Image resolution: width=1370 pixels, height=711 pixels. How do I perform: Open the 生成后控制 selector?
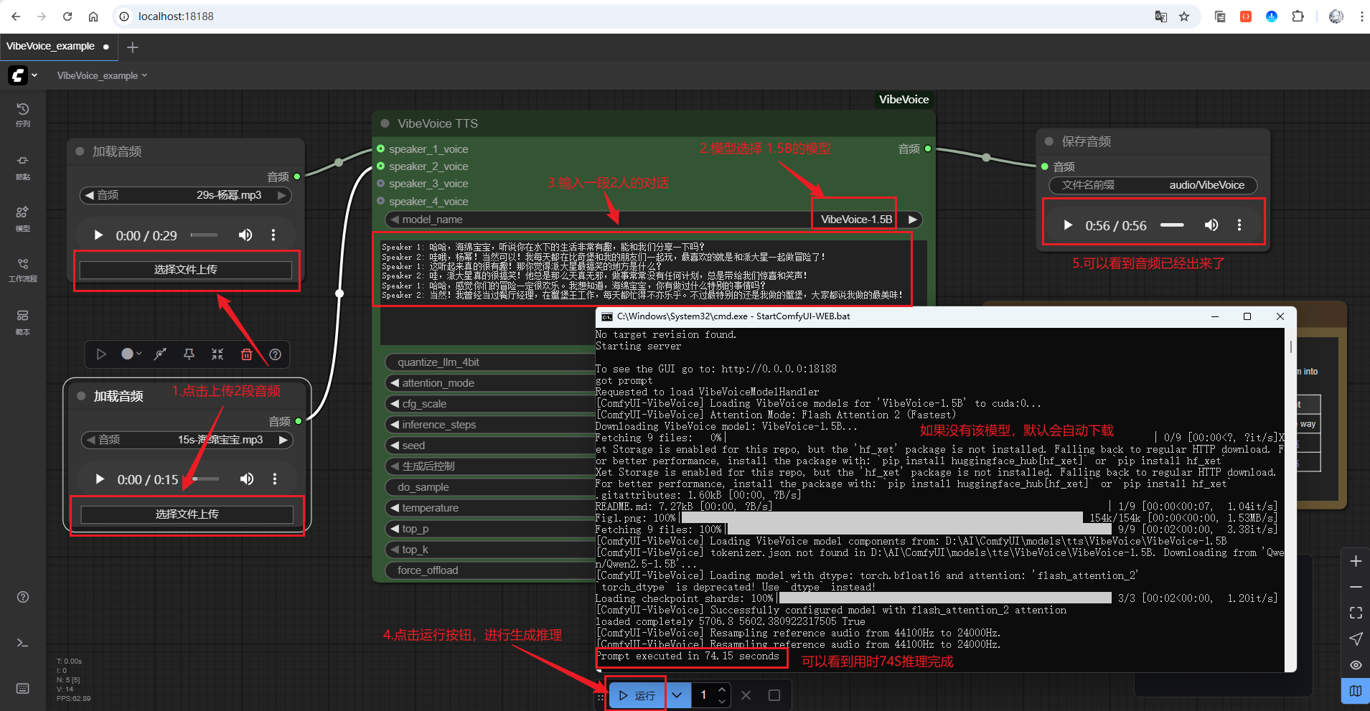pyautogui.click(x=490, y=466)
